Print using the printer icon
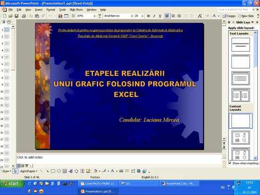260x195 pixels. (x=24, y=16)
